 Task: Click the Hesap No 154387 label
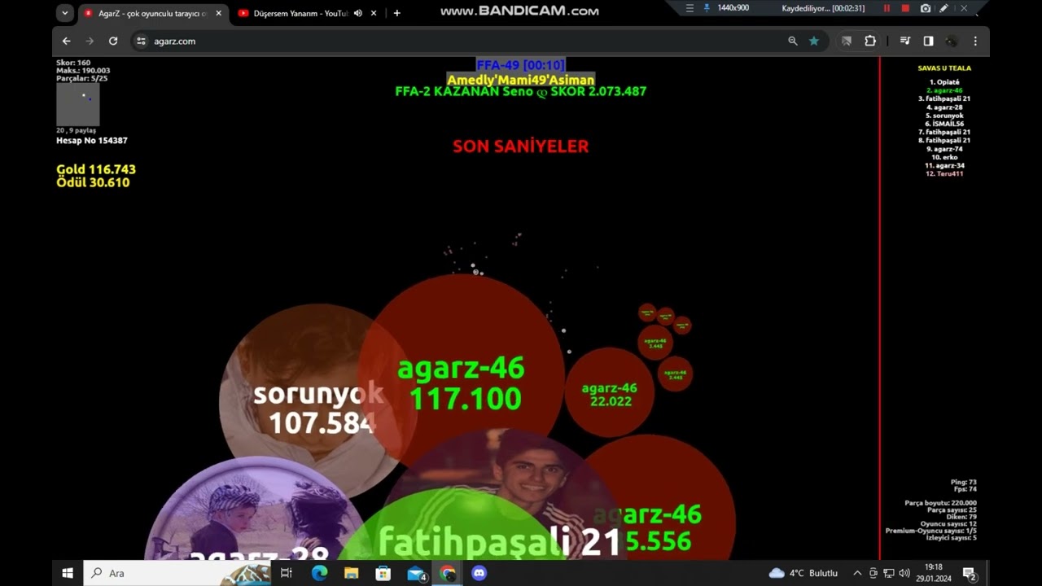point(92,141)
